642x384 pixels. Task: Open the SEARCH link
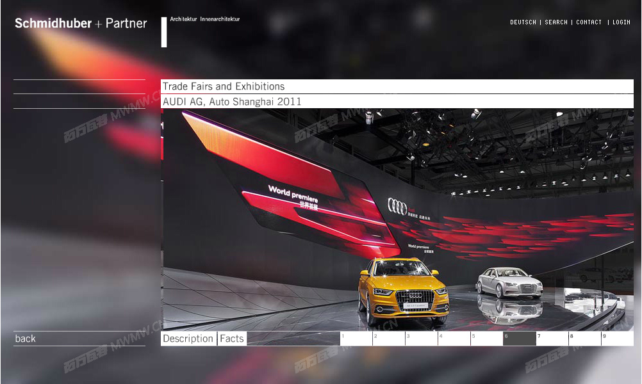(x=556, y=22)
